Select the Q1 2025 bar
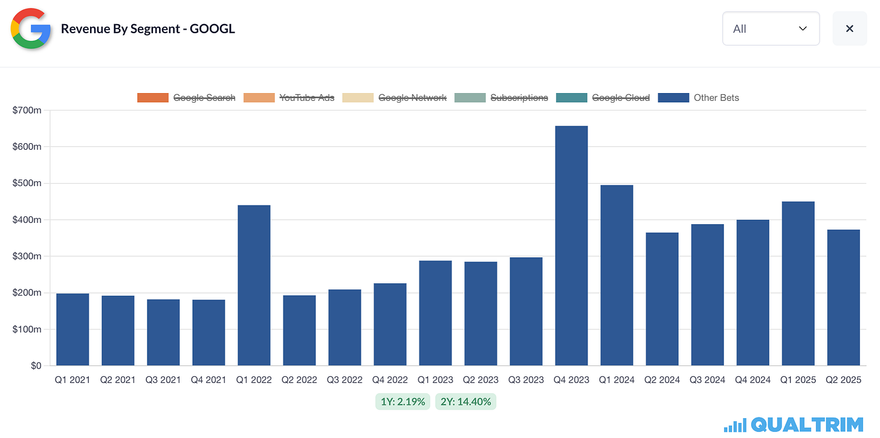The width and height of the screenshot is (880, 438). (x=798, y=283)
